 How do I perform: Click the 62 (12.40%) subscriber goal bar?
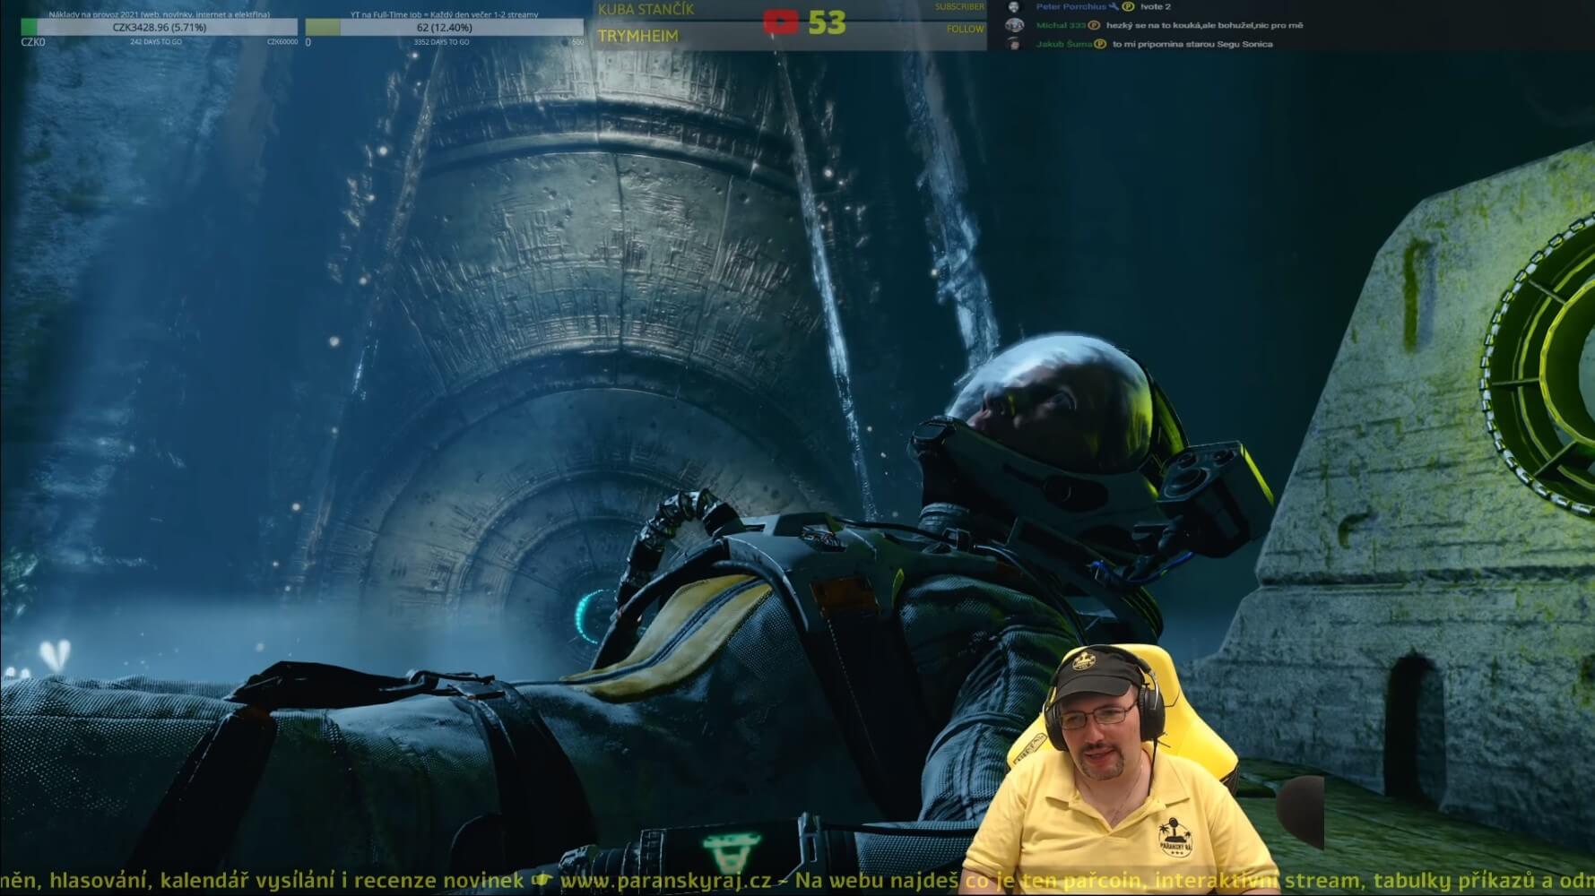coord(444,28)
